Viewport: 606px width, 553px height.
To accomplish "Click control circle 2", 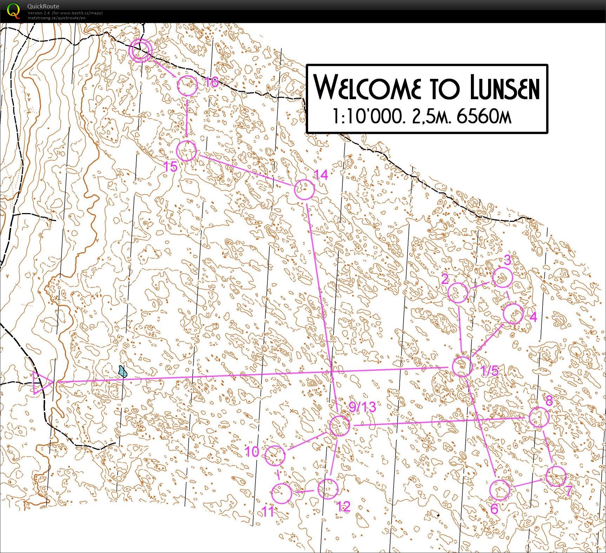I will 458,293.
